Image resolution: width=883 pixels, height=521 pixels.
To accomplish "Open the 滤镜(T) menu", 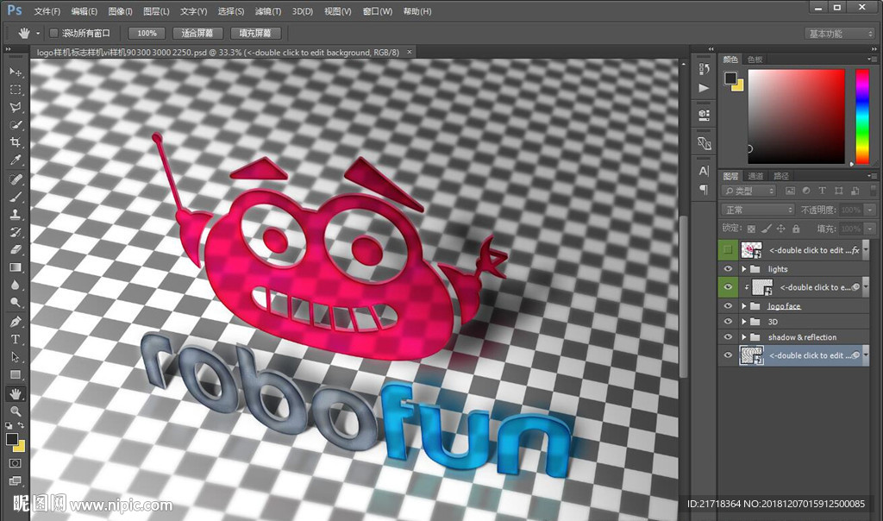I will tap(268, 11).
